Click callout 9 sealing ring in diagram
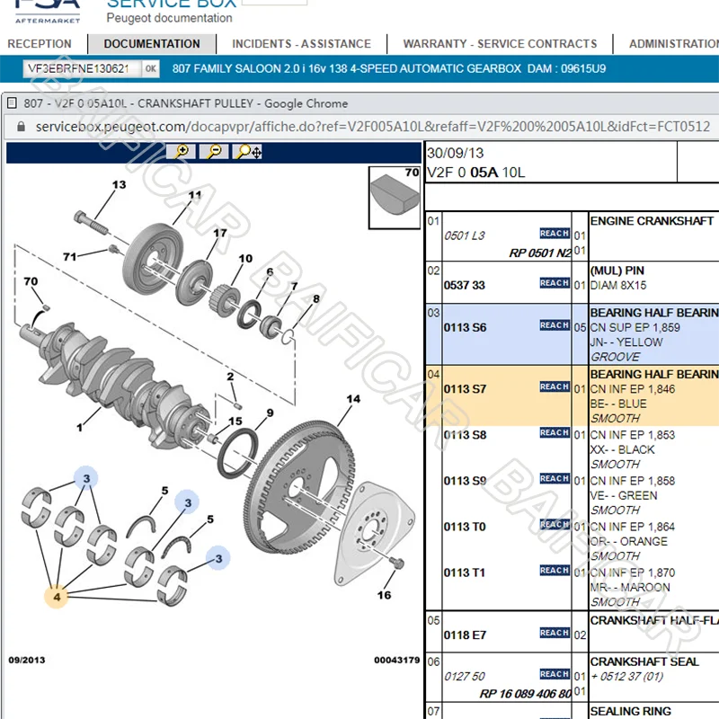This screenshot has width=719, height=719. (x=271, y=413)
